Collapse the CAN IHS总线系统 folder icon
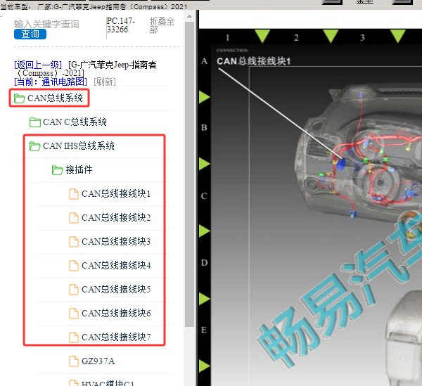The image size is (422, 386). point(35,146)
